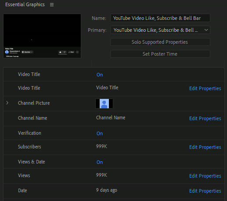Screen dimensions: 227x201
Task: Click the template poster preview thumbnail
Action: [x=42, y=36]
